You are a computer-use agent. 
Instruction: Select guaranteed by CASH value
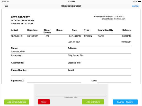101,36
